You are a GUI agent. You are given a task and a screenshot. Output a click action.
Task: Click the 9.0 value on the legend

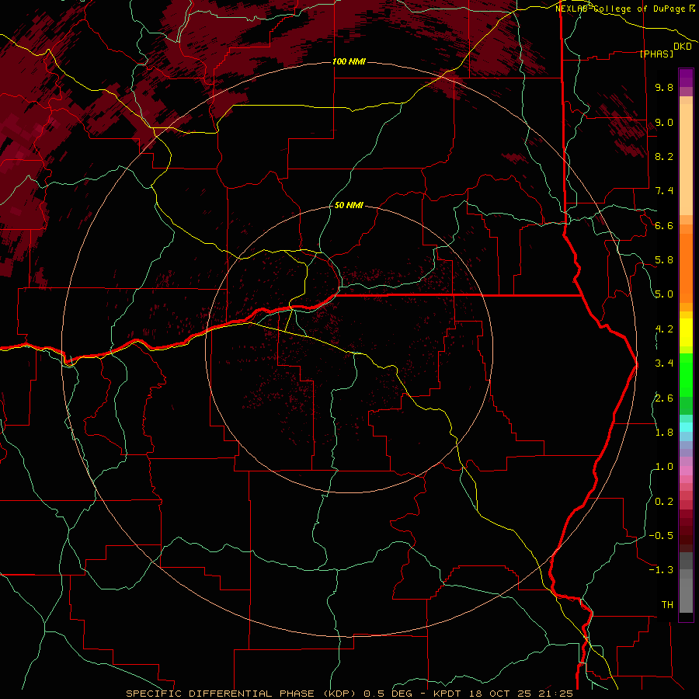664,122
